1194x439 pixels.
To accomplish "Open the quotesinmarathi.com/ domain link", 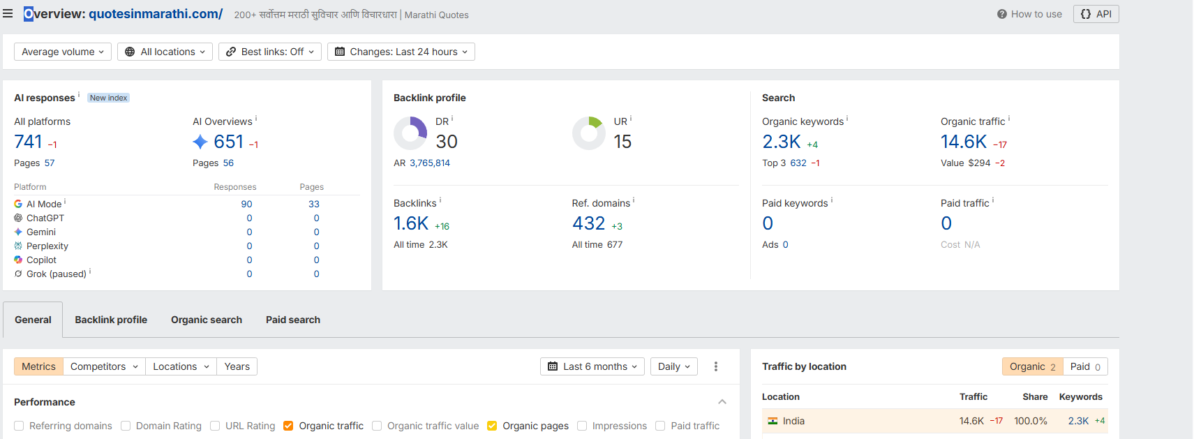I will click(156, 14).
